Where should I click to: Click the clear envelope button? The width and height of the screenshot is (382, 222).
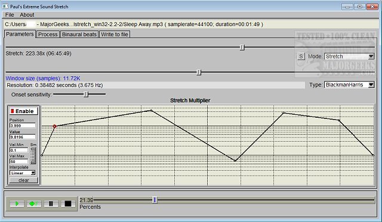click(x=24, y=180)
